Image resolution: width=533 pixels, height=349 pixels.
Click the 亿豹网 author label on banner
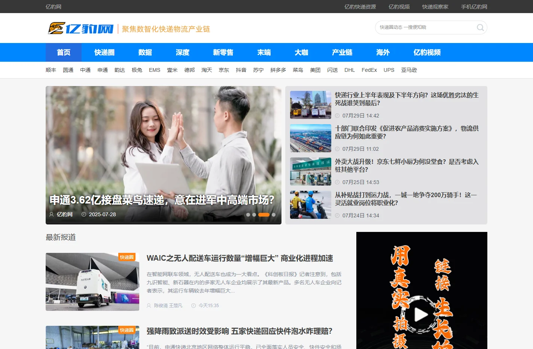coord(65,214)
